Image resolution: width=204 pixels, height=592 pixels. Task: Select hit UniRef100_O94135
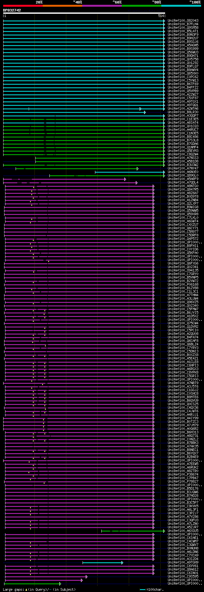[x=183, y=270]
